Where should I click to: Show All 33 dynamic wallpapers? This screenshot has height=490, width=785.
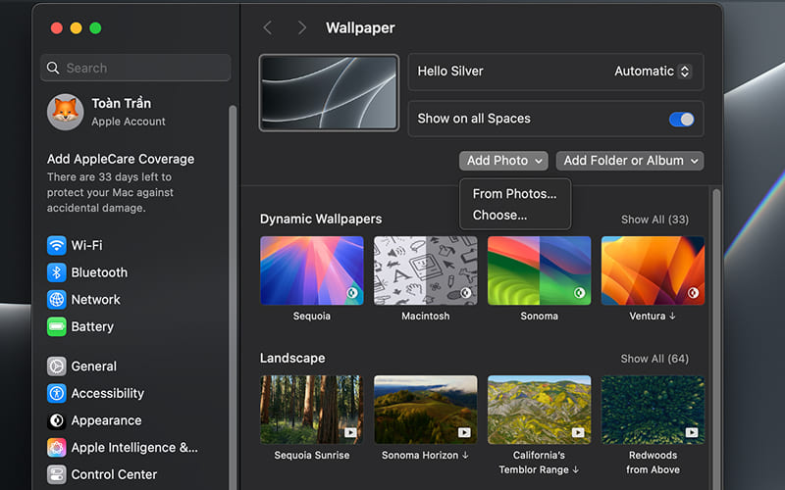(x=654, y=220)
